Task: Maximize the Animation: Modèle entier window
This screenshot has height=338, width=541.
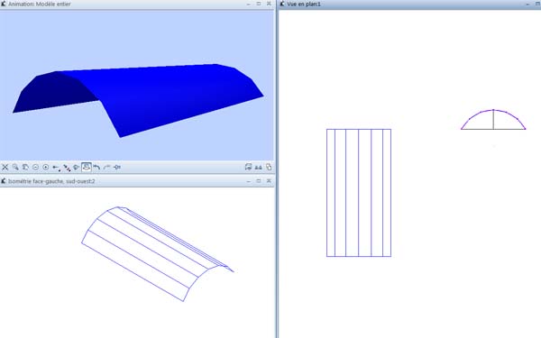Action: pos(259,4)
